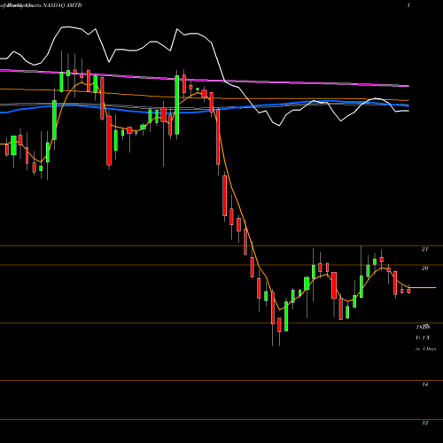Click the Days interval label at right
Viewport: 443px width, 443px height.
[426, 349]
